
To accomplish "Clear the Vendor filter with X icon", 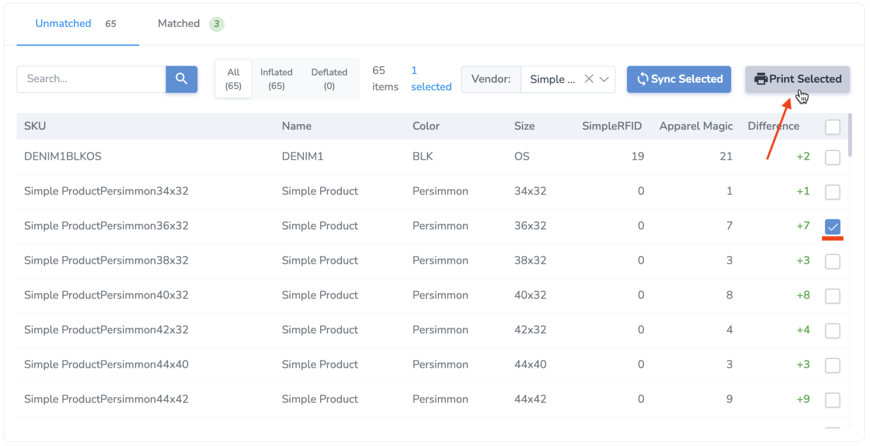I will pyautogui.click(x=589, y=79).
